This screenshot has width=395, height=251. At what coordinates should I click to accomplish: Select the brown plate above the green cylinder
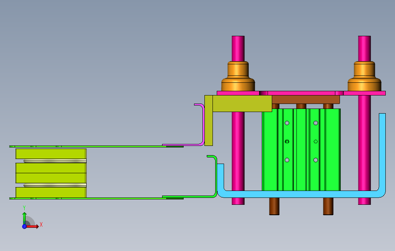306,99
